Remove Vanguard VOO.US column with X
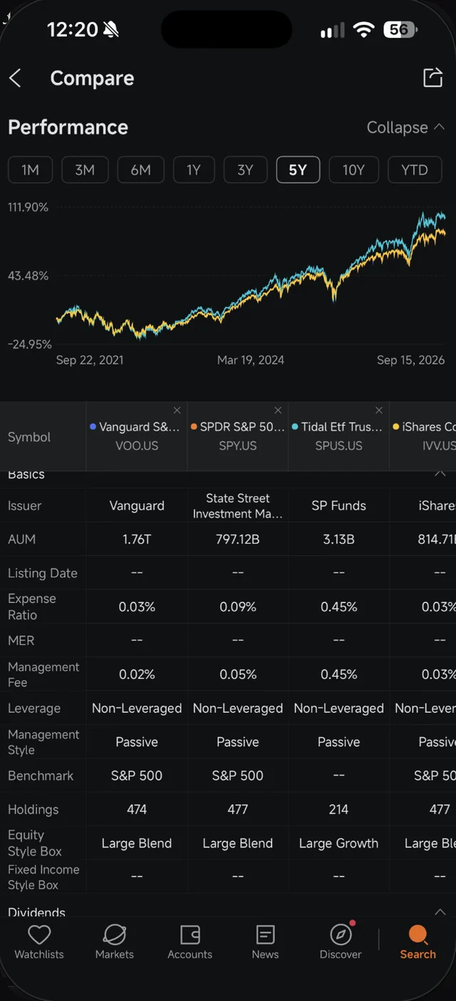The image size is (456, 1001). pos(177,410)
